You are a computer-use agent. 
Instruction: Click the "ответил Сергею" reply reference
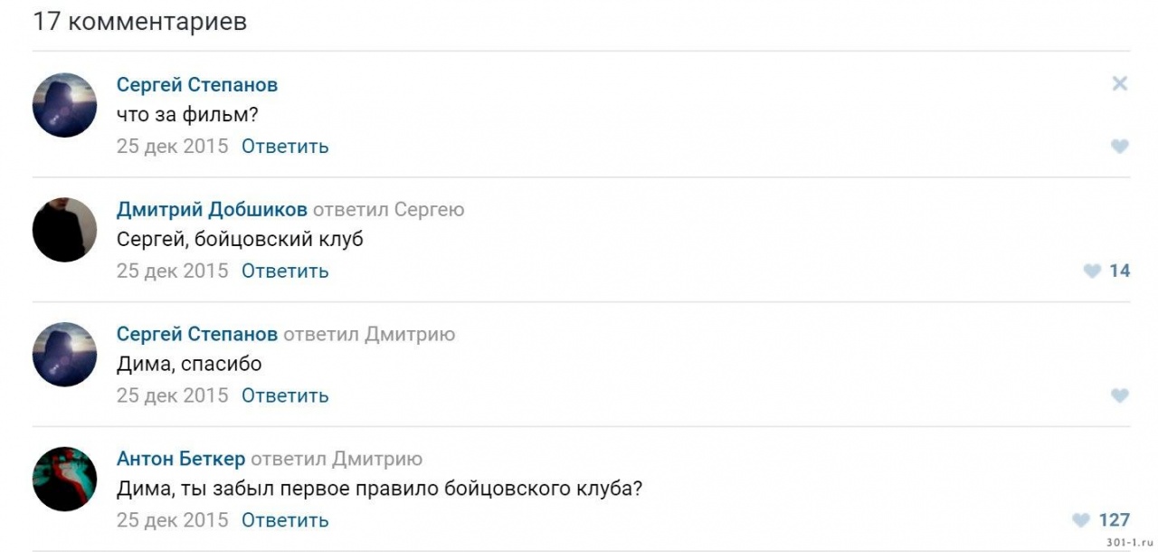click(389, 210)
